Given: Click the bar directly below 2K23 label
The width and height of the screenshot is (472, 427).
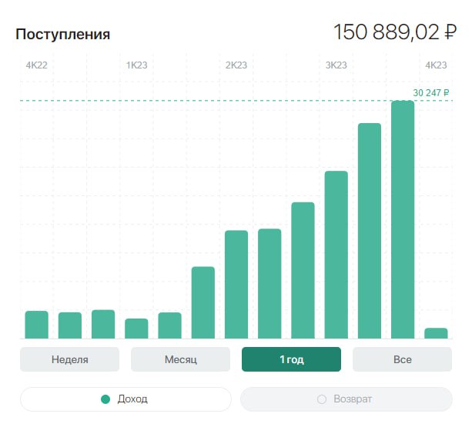Looking at the screenshot, I should coord(236,285).
